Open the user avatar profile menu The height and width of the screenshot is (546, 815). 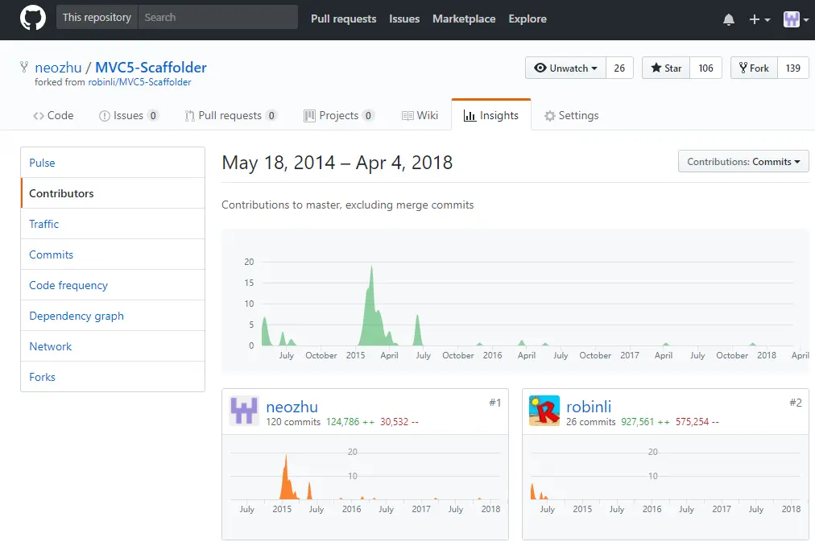coord(796,20)
